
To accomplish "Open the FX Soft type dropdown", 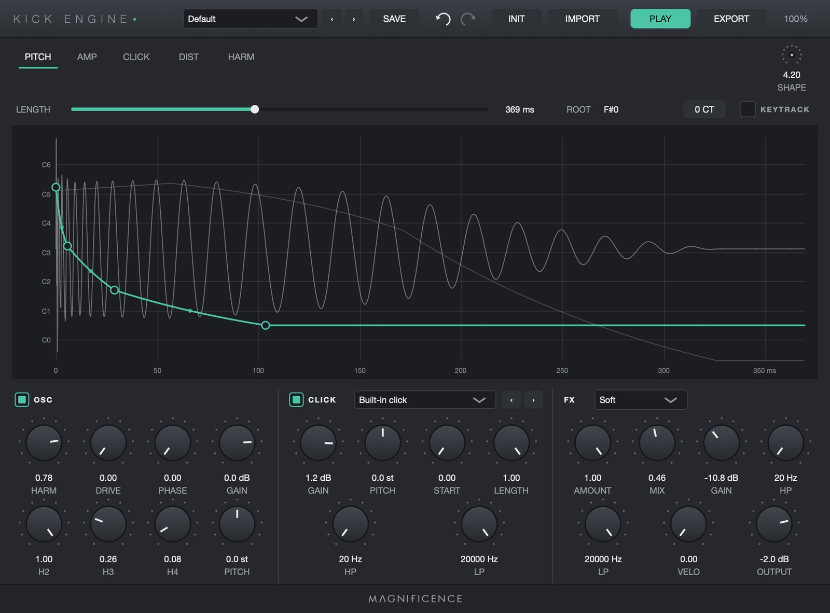I will click(641, 400).
